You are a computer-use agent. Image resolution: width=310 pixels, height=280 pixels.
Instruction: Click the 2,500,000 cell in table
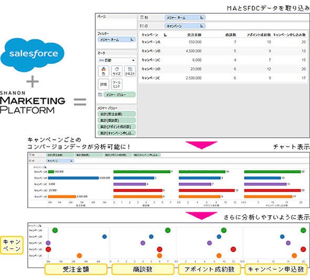click(193, 78)
